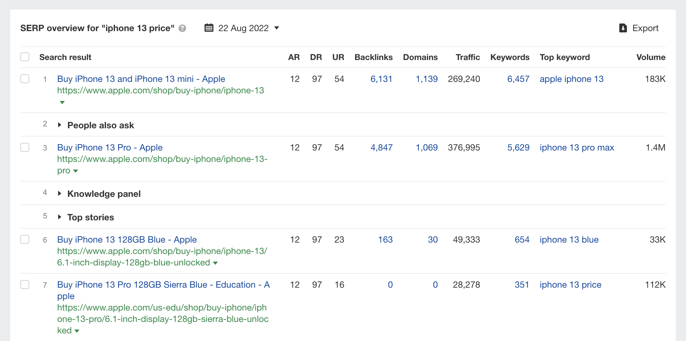Check the box for result 1
Screen dimensions: 686x341
coord(25,79)
